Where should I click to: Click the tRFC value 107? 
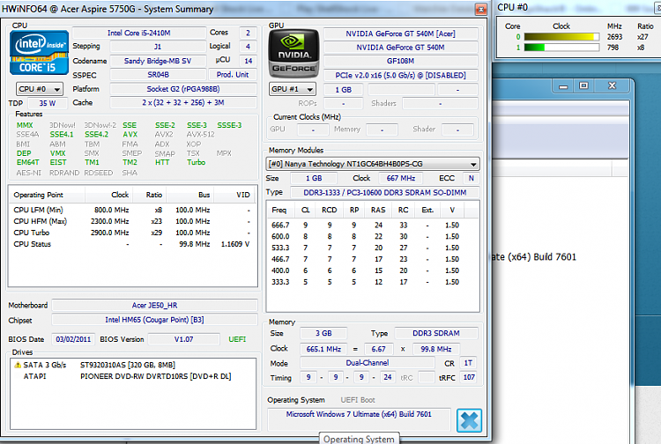pos(469,377)
